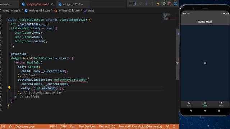Trigger Flutter hot reload lightning icon

(x=158, y=4)
